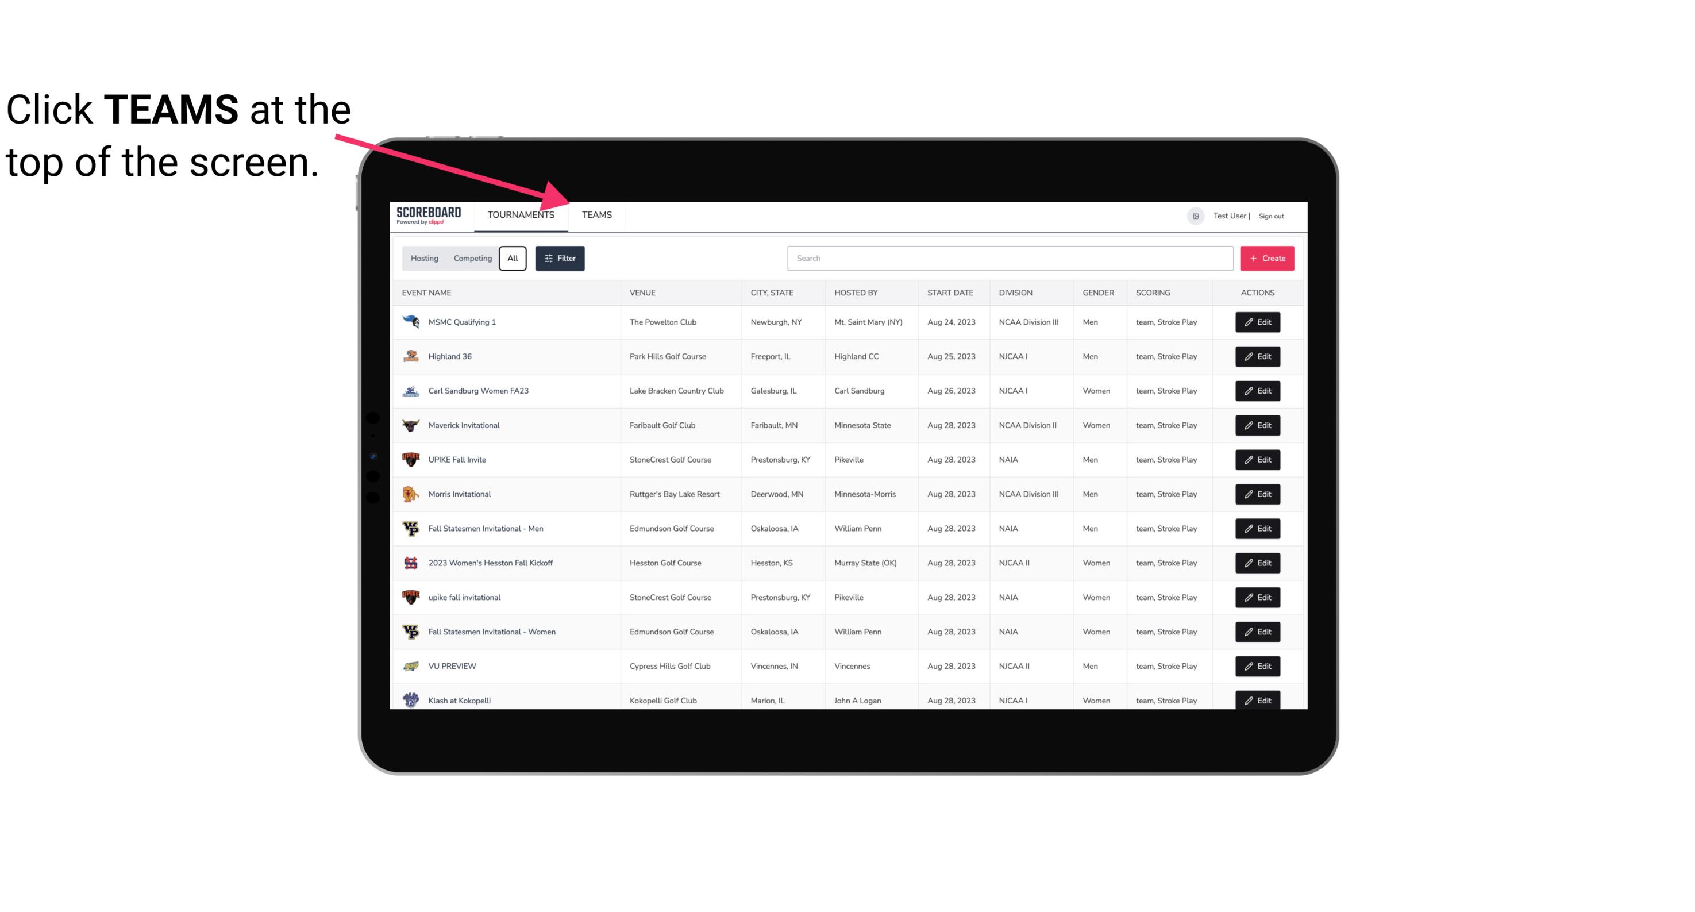Click the Edit icon for VU PREVIEW
1695x912 pixels.
click(x=1258, y=666)
